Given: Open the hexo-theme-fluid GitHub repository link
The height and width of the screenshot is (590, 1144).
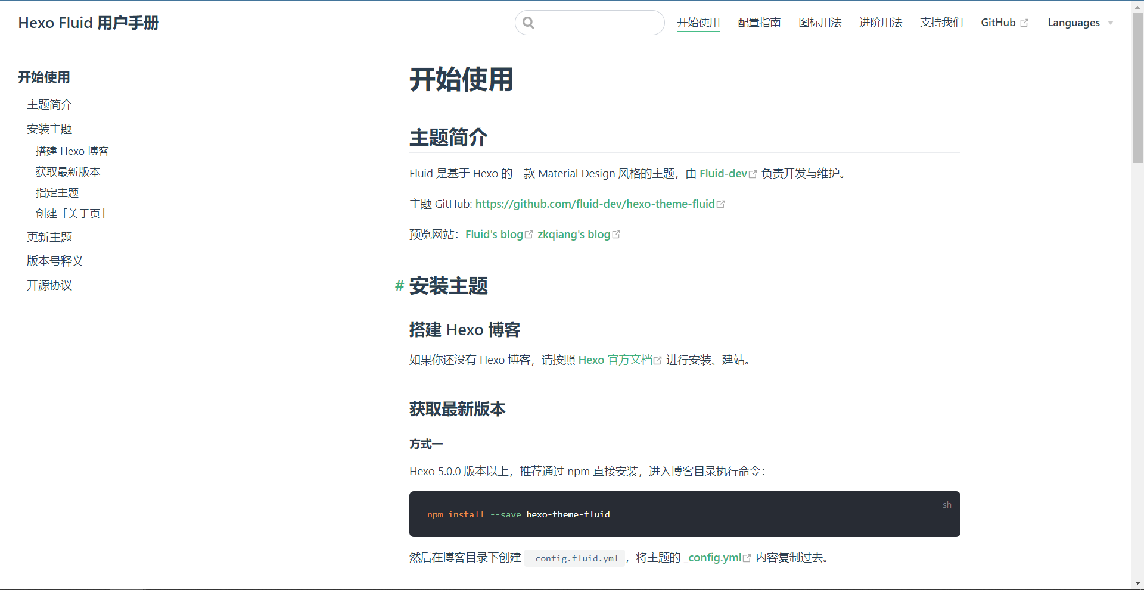Looking at the screenshot, I should 595,204.
